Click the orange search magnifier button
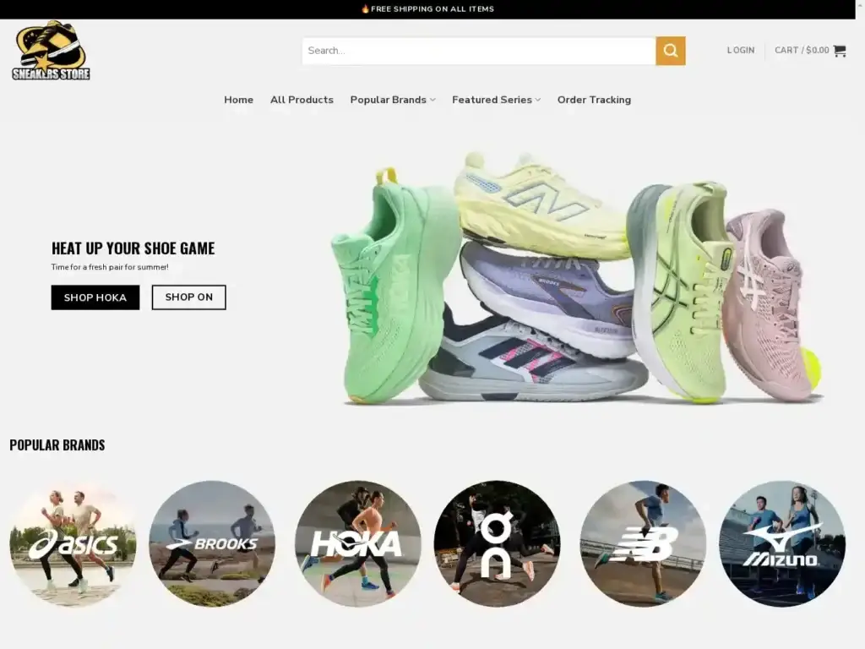This screenshot has height=649, width=865. [670, 51]
